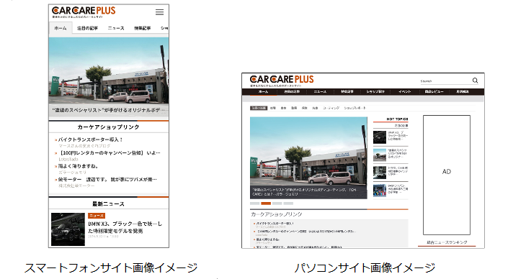
Task: Click the AD banner box on PC site
Action: tap(447, 175)
